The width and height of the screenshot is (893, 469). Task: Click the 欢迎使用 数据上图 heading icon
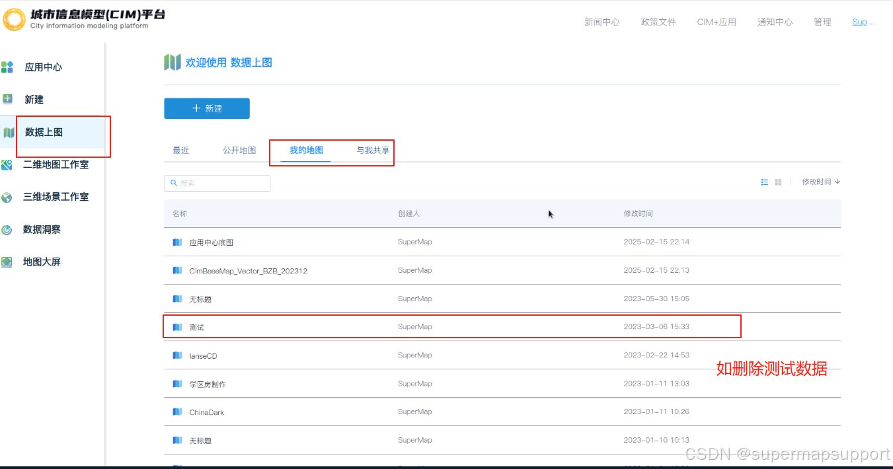[172, 62]
